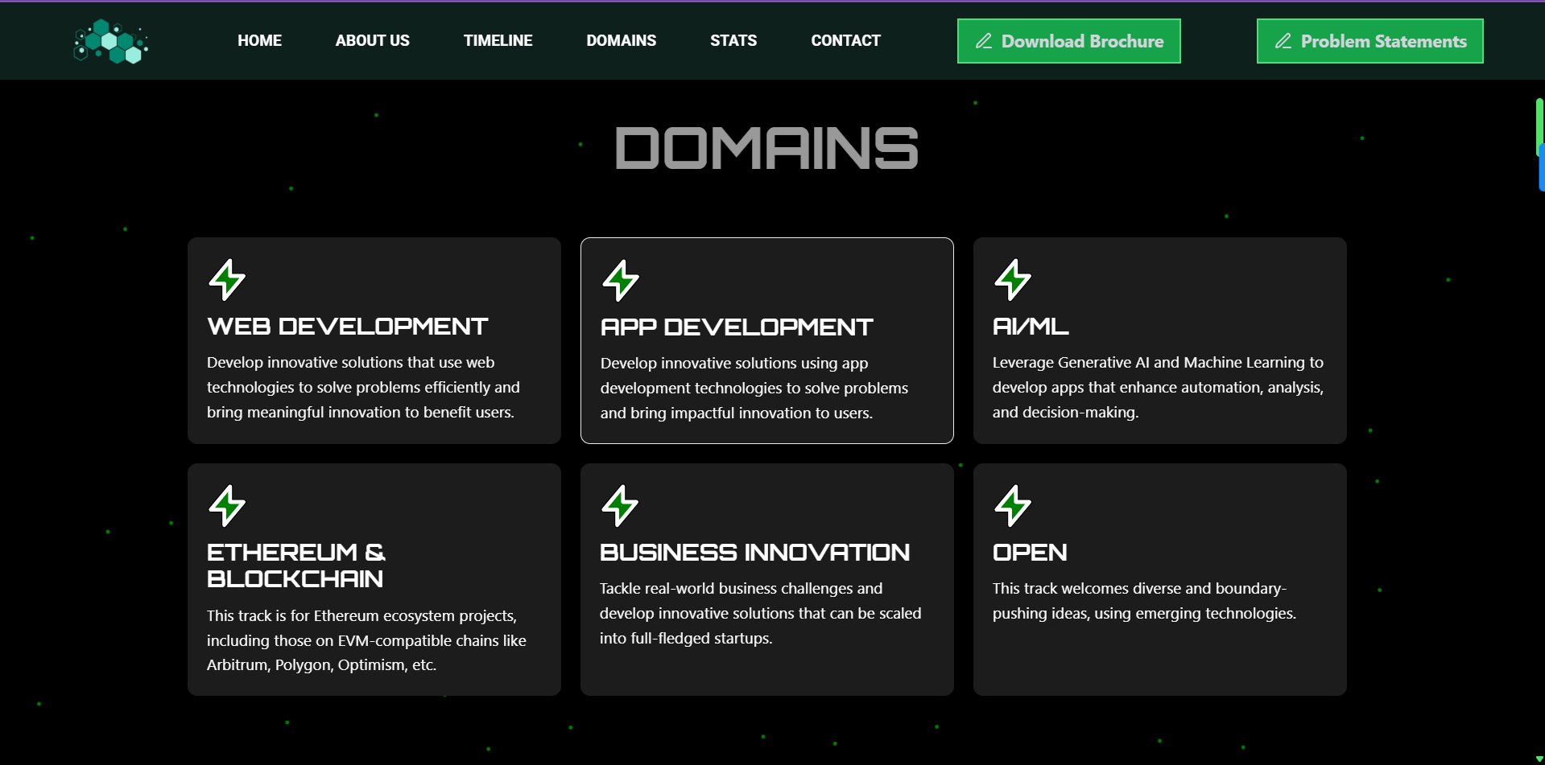Open the About Us nav link
Image resolution: width=1545 pixels, height=765 pixels.
tap(372, 40)
